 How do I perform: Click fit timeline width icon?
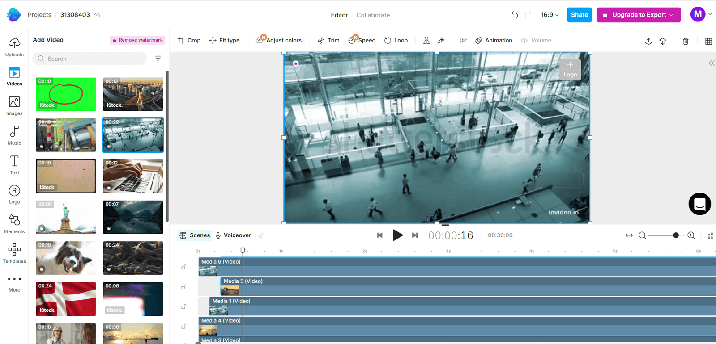pos(629,235)
